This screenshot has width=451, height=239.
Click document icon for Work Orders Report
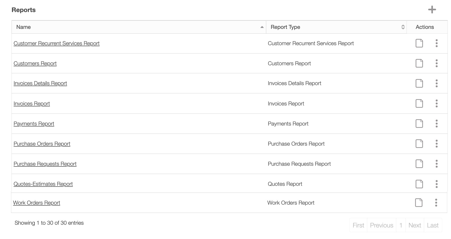(419, 203)
